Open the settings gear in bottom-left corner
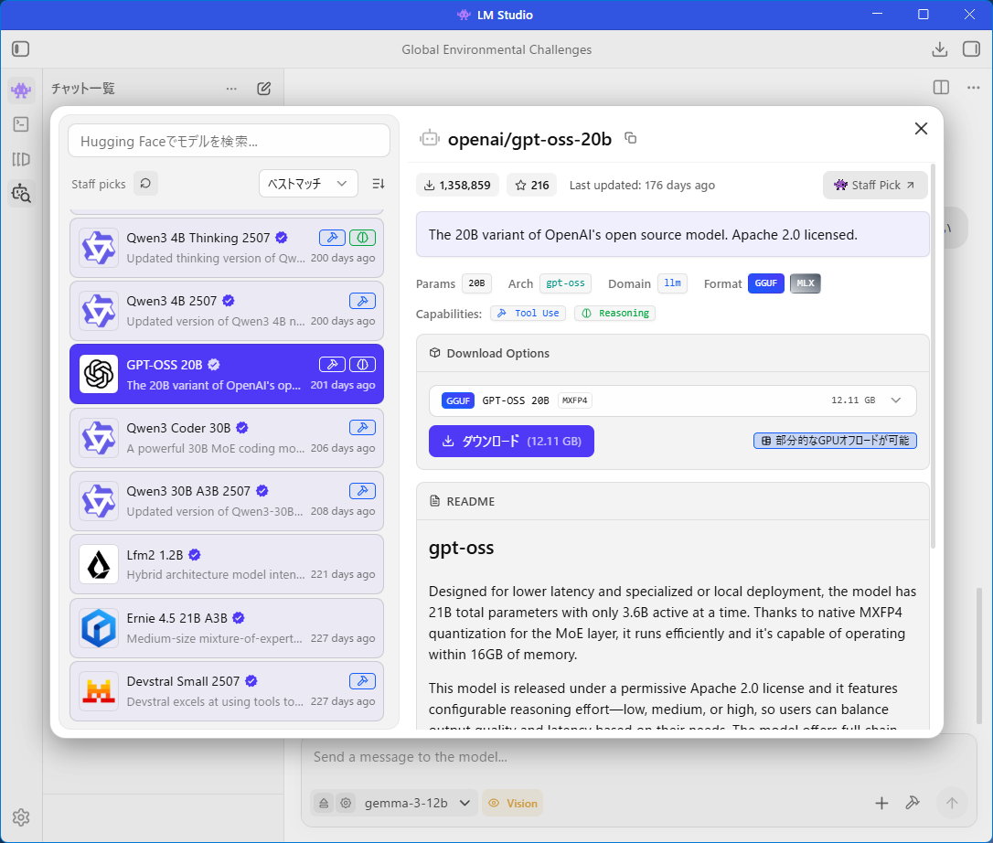993x843 pixels. point(21,817)
